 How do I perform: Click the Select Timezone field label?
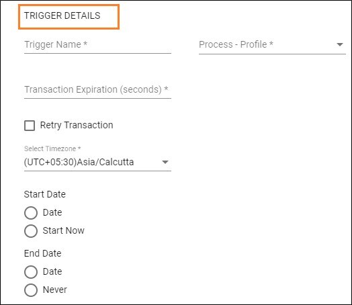pyautogui.click(x=52, y=148)
